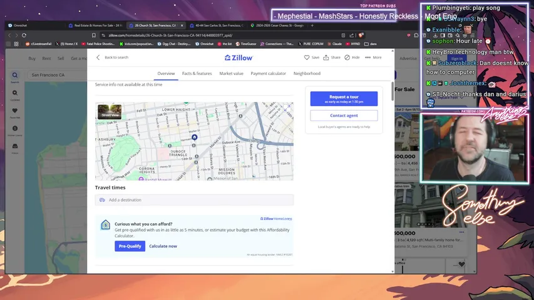Go back to search results arrow

point(98,57)
